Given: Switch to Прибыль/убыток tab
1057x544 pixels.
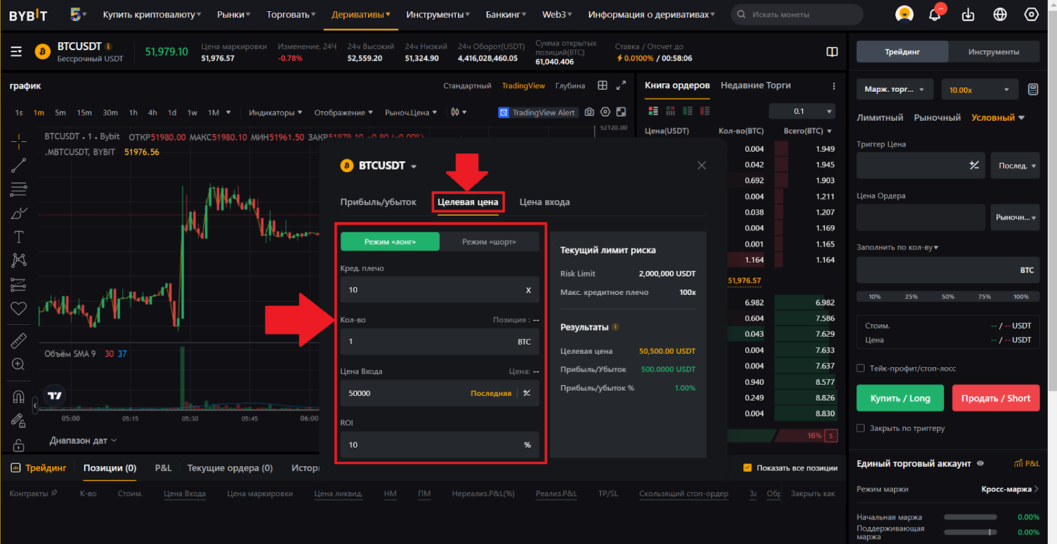Looking at the screenshot, I should 378,202.
